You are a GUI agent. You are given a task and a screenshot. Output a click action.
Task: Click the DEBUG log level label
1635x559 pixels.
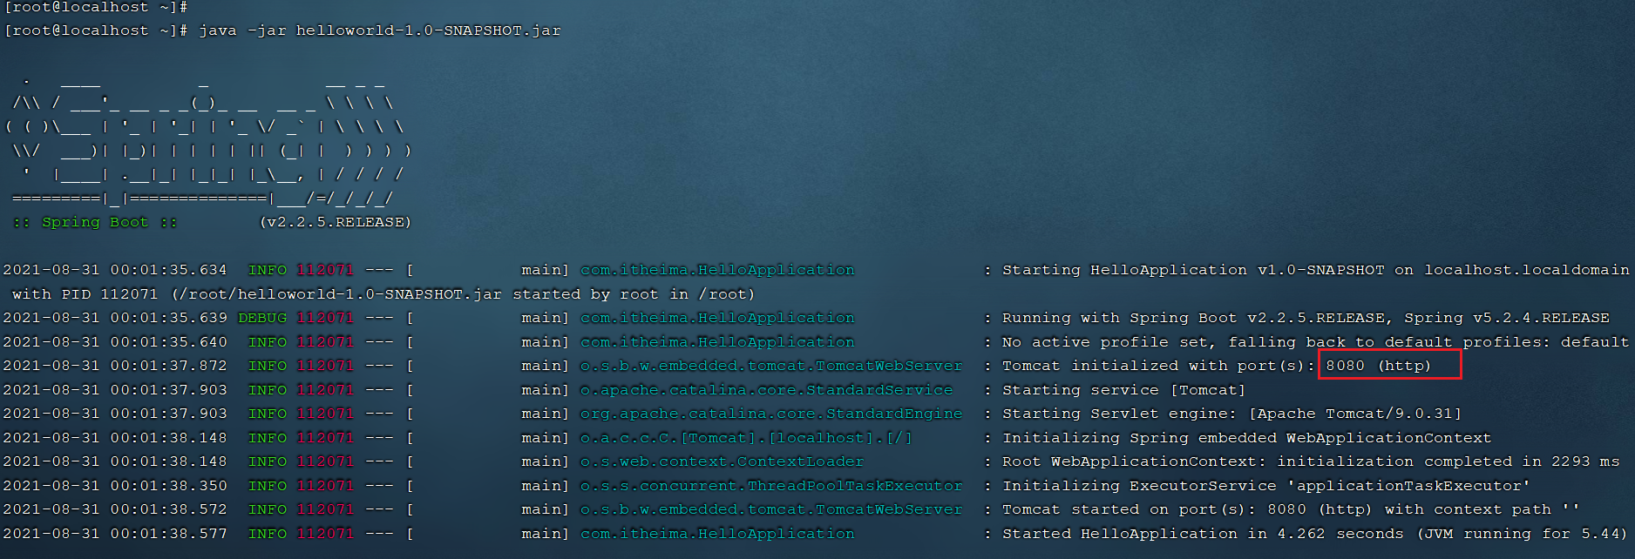pos(262,318)
